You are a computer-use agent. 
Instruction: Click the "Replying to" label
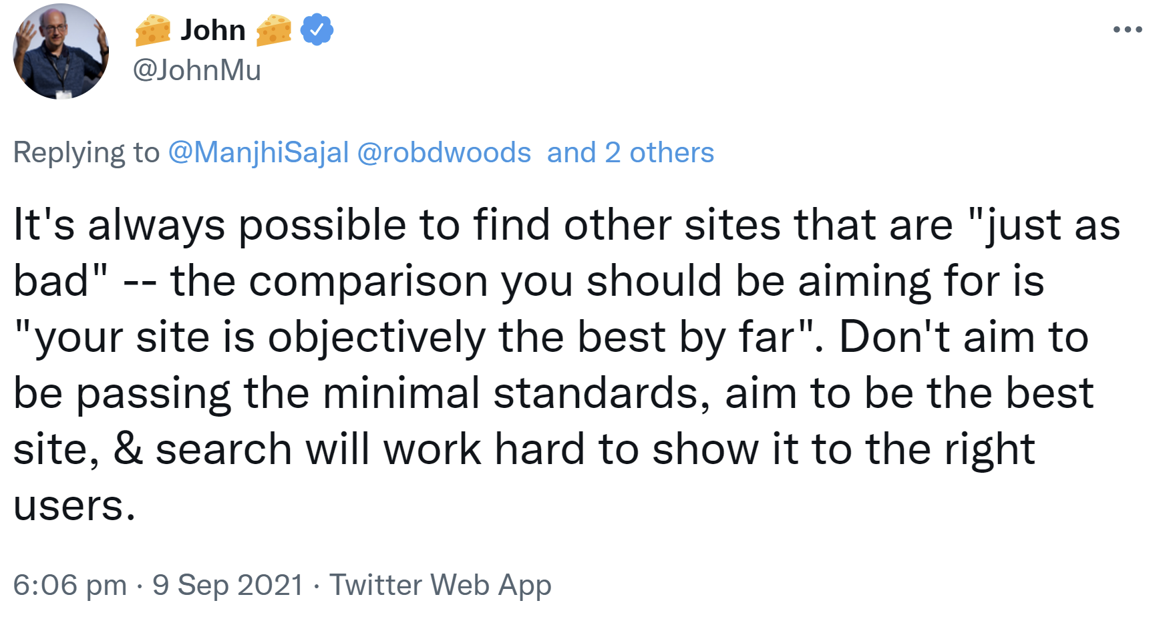[86, 152]
